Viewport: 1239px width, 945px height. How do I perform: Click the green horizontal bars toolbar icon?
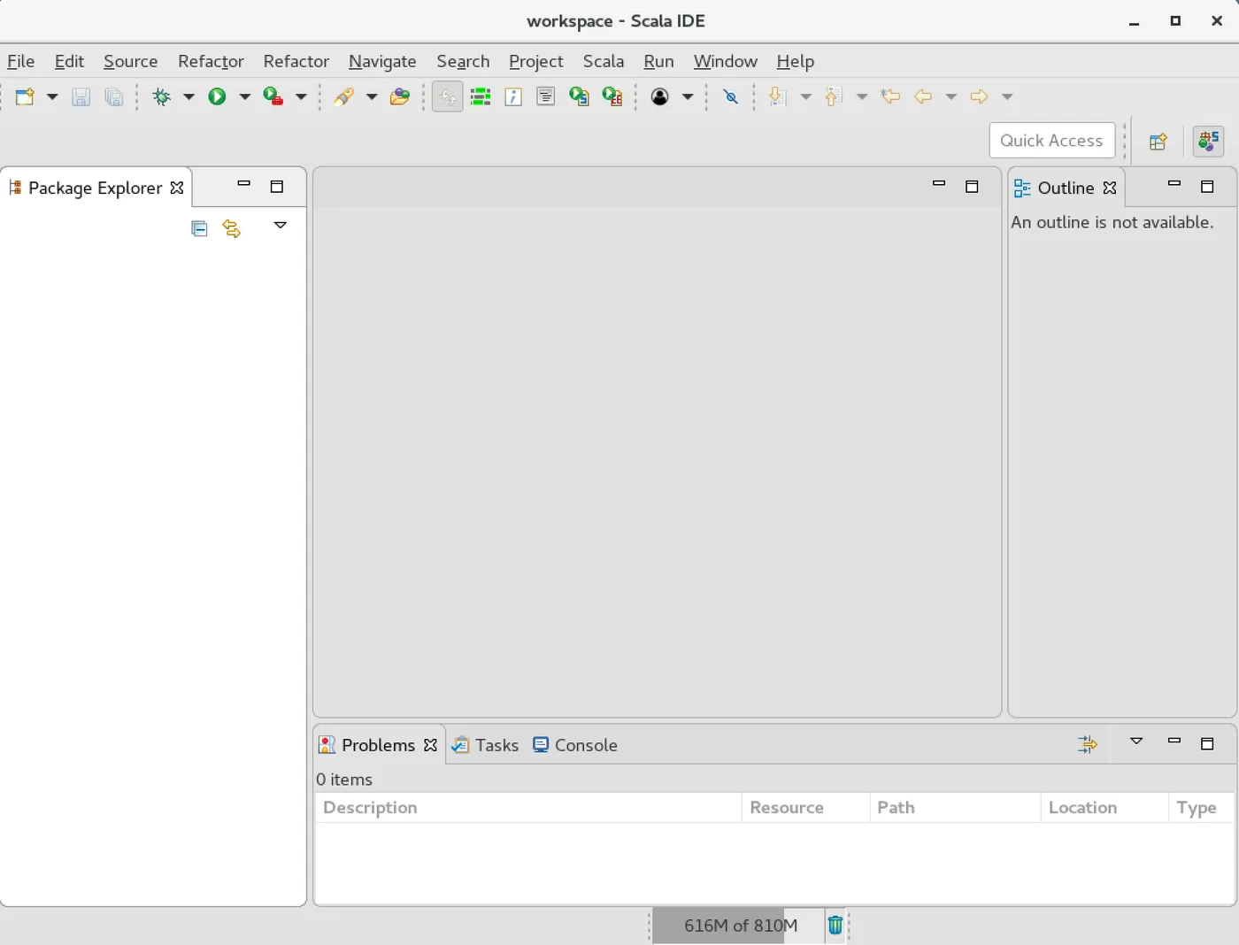click(x=481, y=96)
